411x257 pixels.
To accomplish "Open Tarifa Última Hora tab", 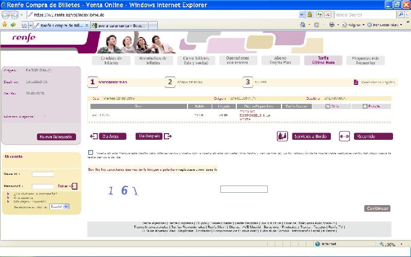I will pyautogui.click(x=323, y=60).
